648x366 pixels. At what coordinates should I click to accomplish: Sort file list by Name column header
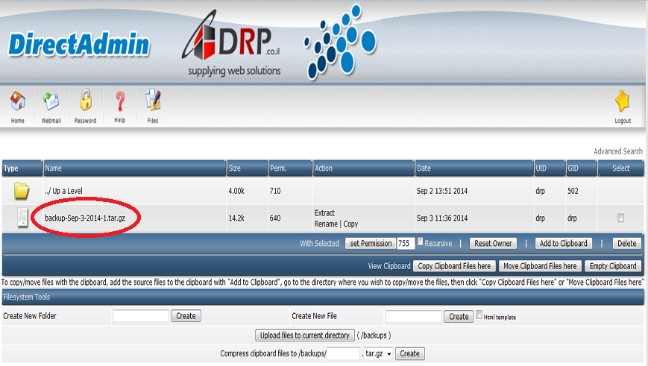[x=53, y=168]
